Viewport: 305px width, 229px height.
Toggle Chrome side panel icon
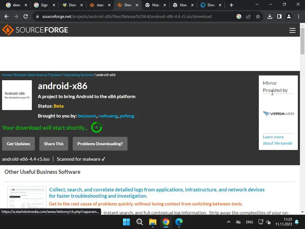point(279,17)
